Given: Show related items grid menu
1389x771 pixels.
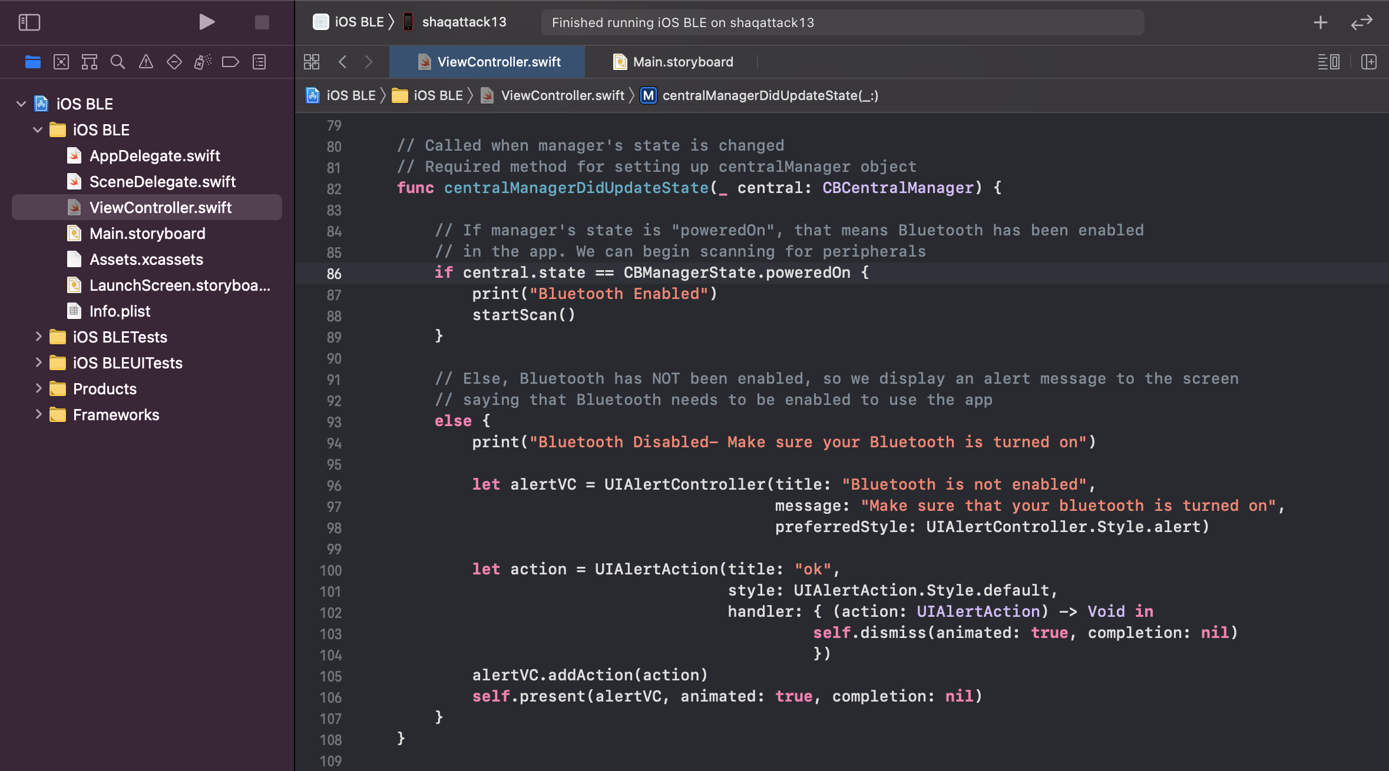Looking at the screenshot, I should click(312, 62).
